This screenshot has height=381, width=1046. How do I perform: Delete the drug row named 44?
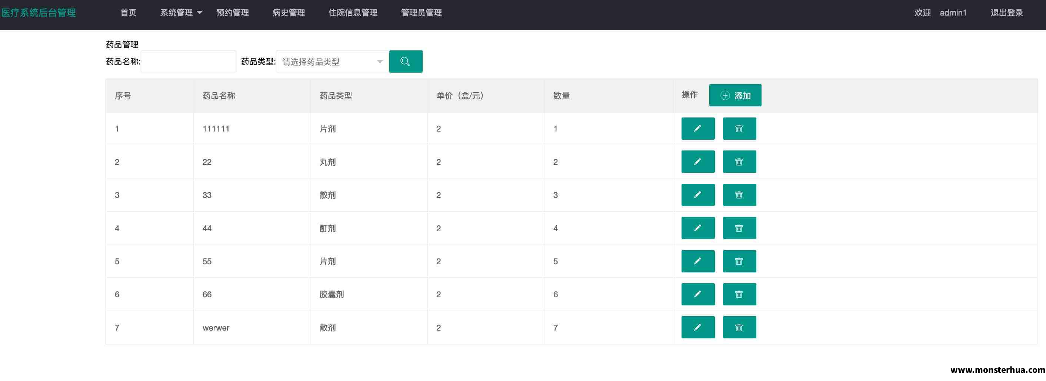739,228
